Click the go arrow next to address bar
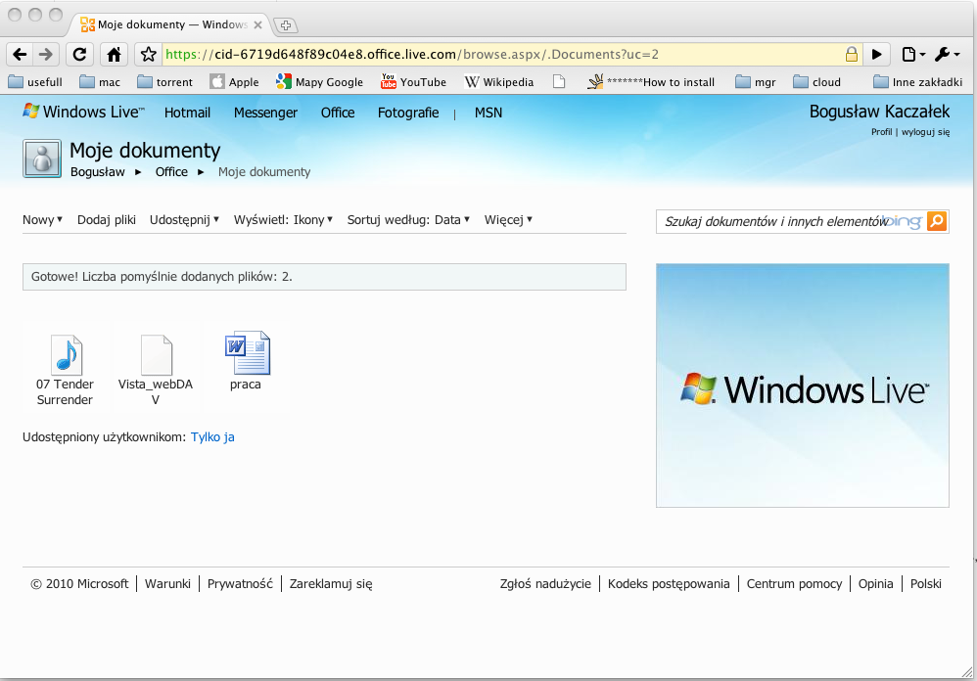This screenshot has width=977, height=681. click(x=877, y=54)
